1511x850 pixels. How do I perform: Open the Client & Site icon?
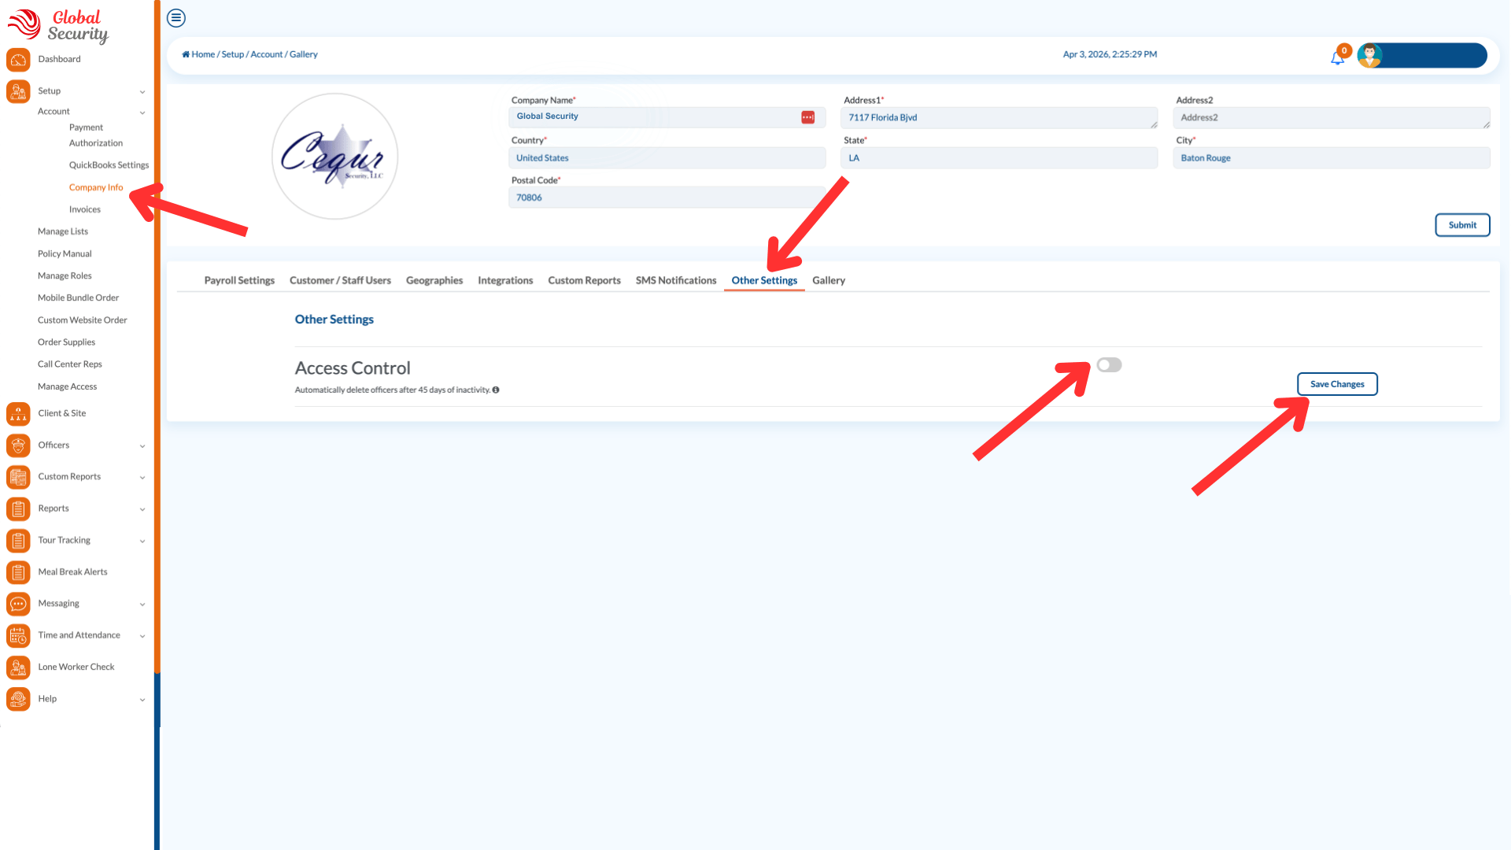tap(18, 414)
